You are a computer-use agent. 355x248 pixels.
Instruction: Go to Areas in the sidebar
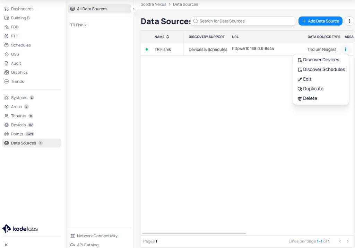16,107
